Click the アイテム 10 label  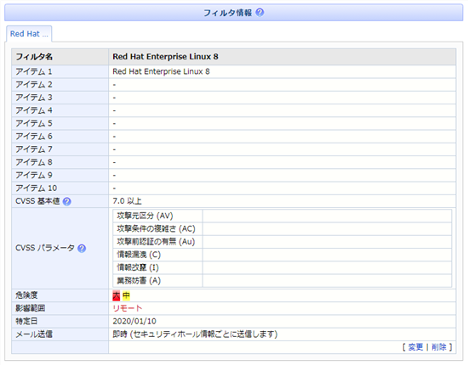[x=36, y=188]
